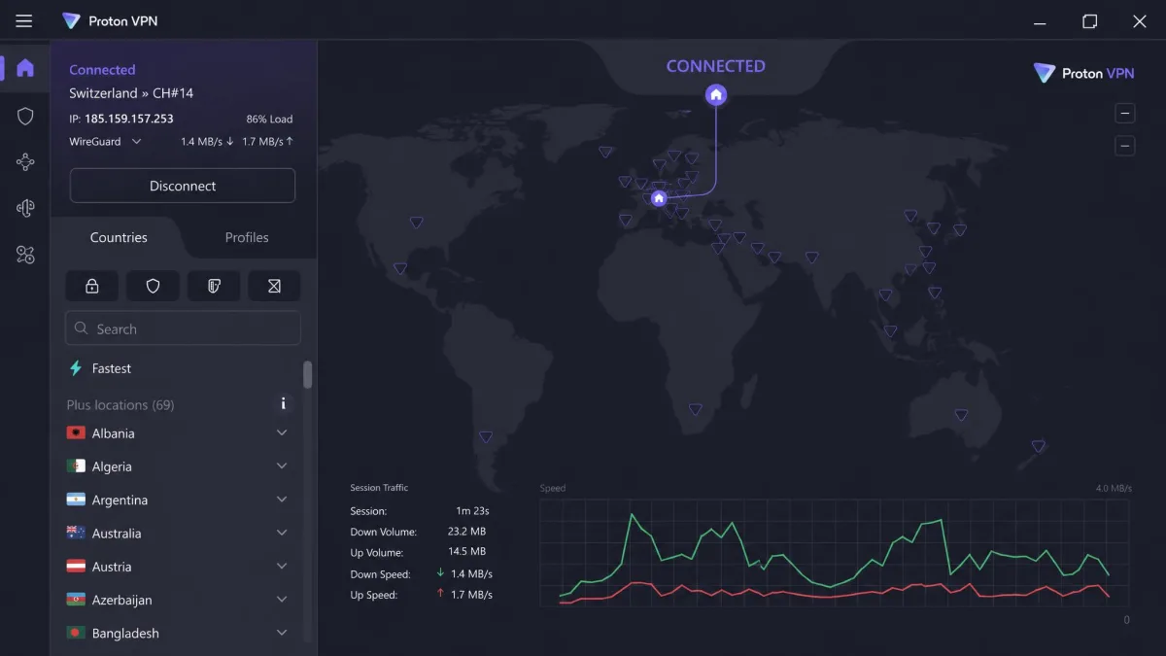
Task: Open the shield sidebar section
Action: [x=25, y=117]
